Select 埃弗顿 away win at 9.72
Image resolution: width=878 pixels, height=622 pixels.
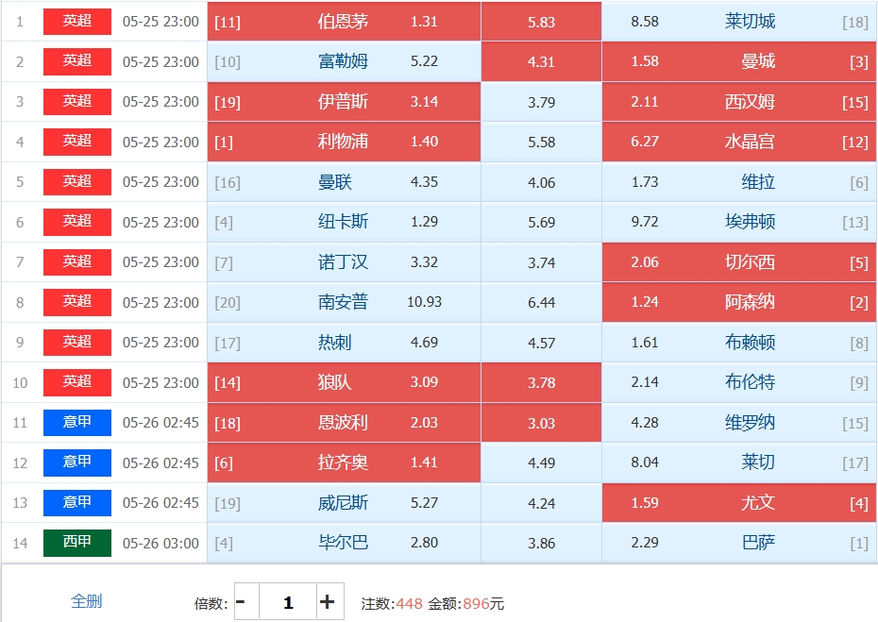pyautogui.click(x=739, y=222)
